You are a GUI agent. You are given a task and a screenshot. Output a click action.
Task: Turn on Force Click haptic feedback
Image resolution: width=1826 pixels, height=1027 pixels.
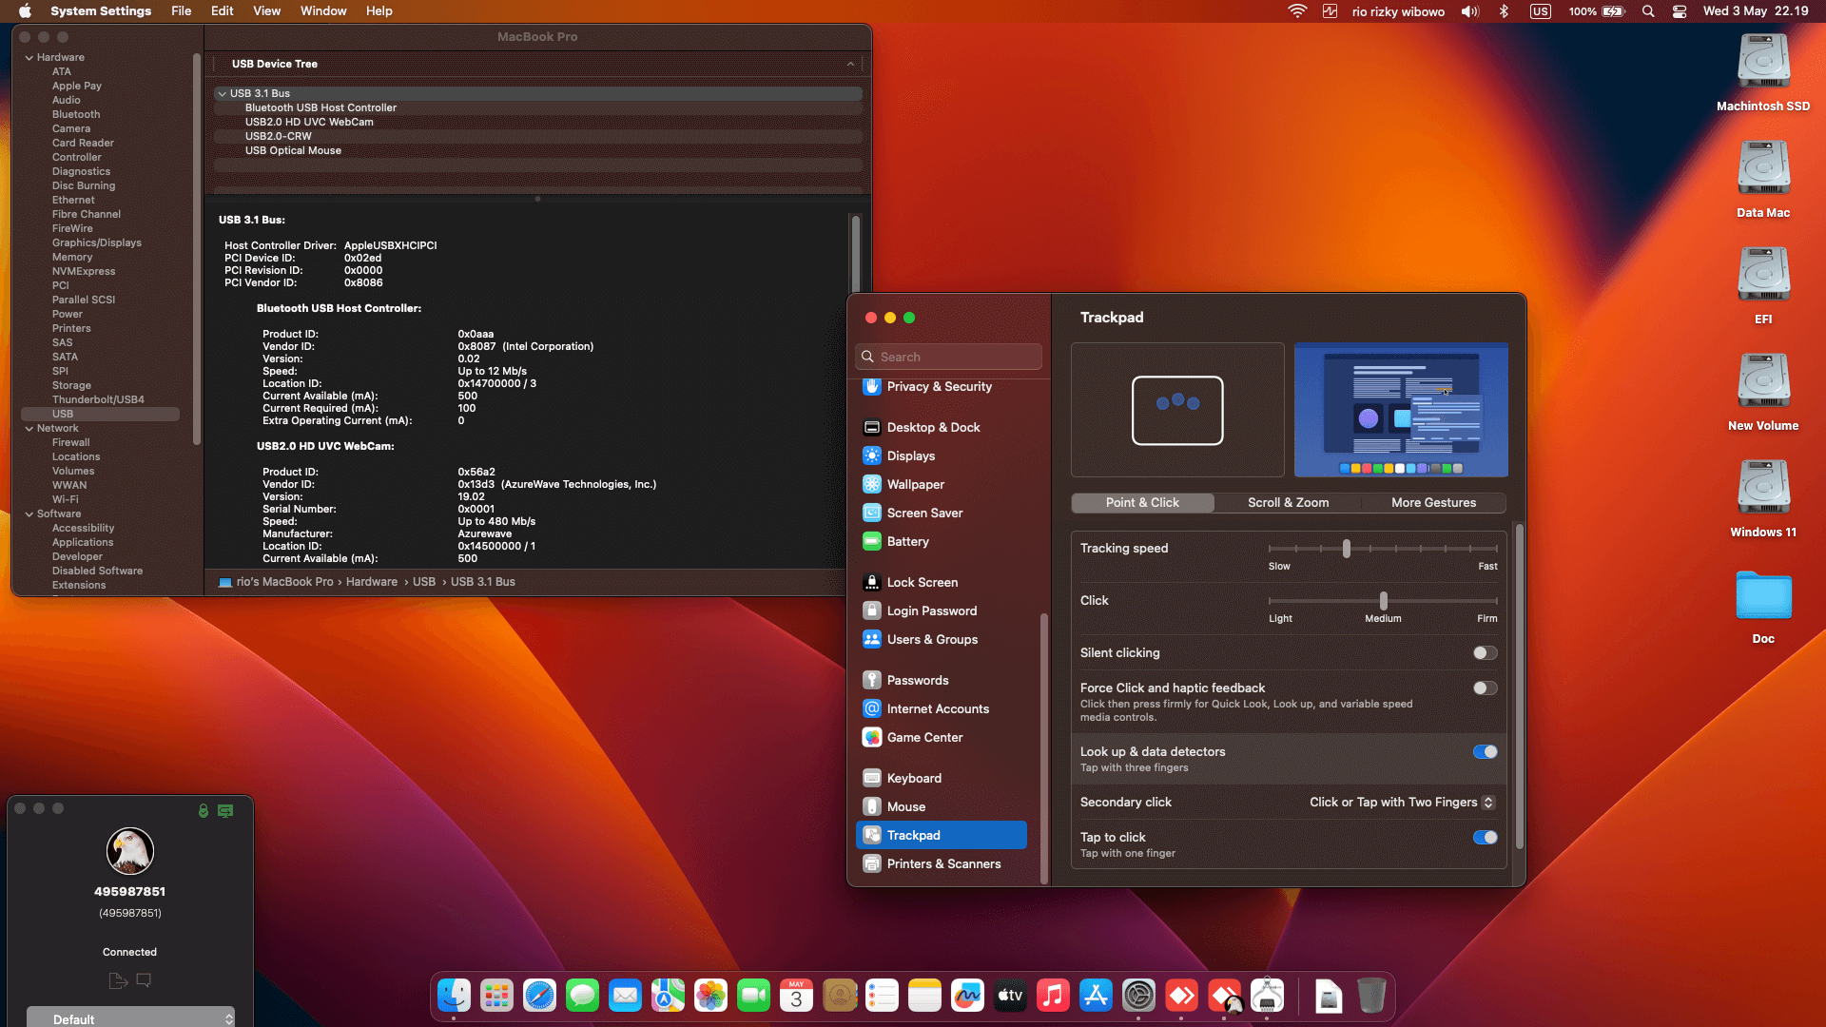coord(1485,688)
